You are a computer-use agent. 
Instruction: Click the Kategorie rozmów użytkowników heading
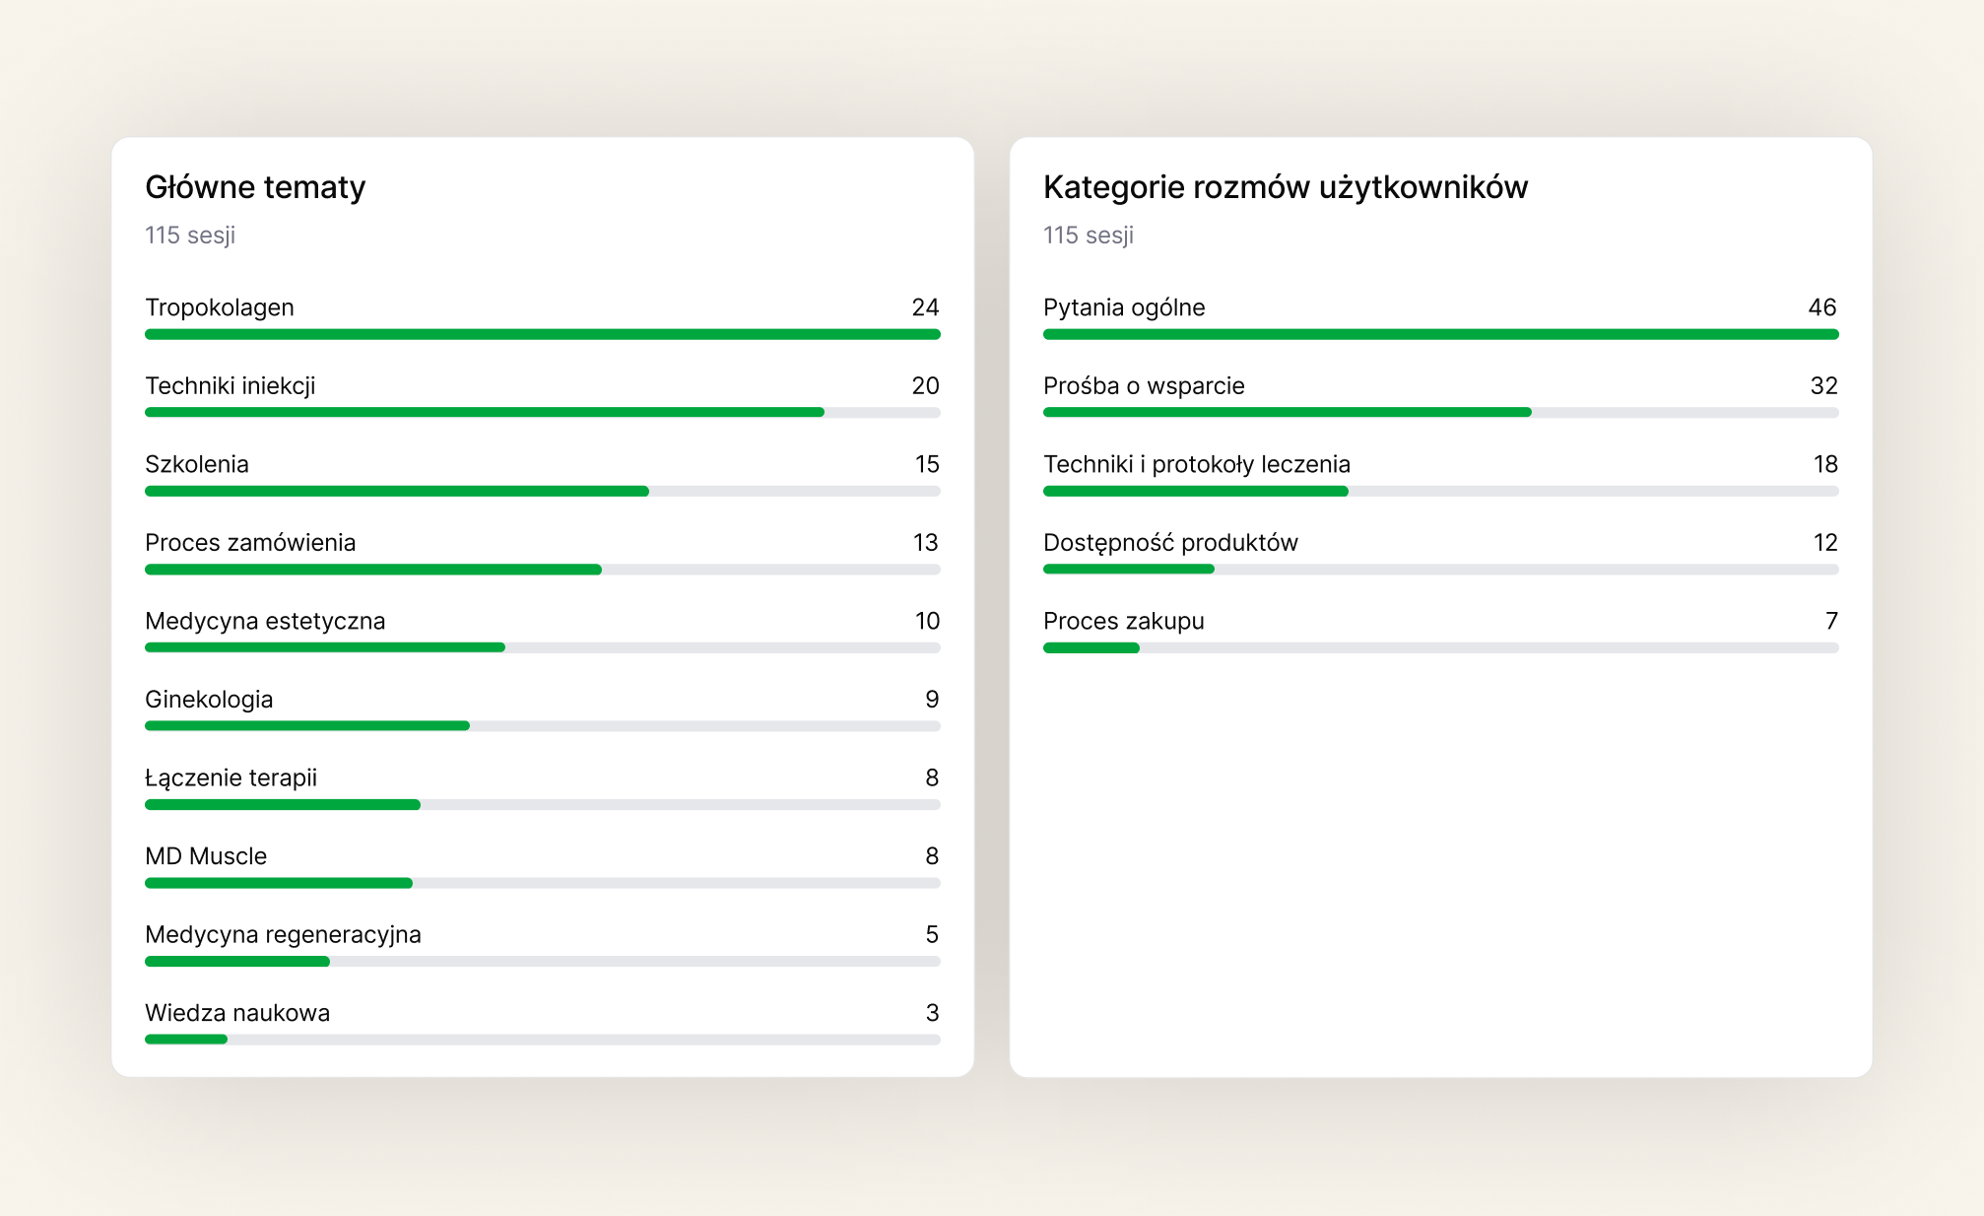(x=1285, y=187)
